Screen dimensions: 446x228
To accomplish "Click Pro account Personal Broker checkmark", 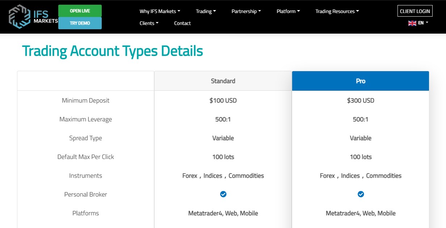I will pos(361,194).
